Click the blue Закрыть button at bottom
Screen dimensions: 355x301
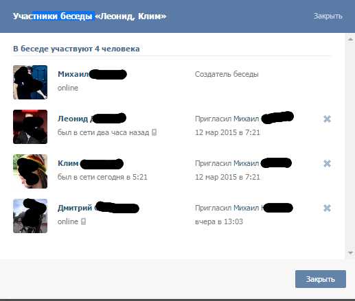point(321,279)
